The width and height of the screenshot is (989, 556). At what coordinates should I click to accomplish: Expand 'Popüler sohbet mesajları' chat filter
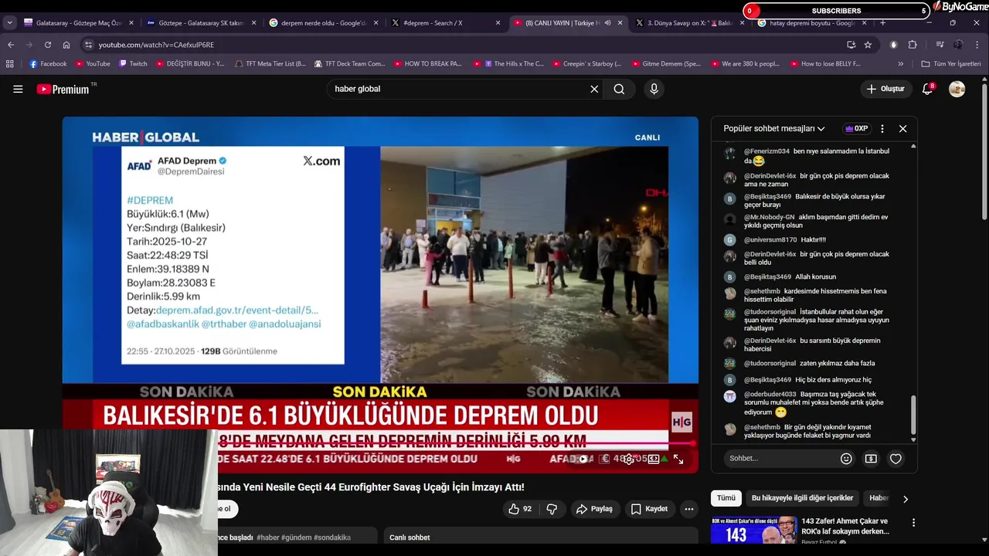click(774, 129)
